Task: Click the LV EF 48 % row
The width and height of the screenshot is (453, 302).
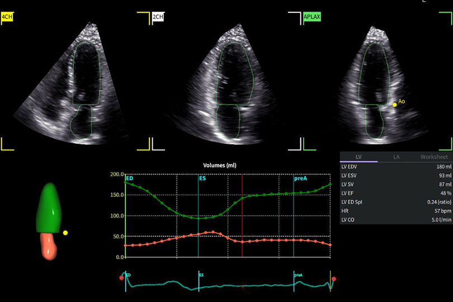Action: (396, 193)
